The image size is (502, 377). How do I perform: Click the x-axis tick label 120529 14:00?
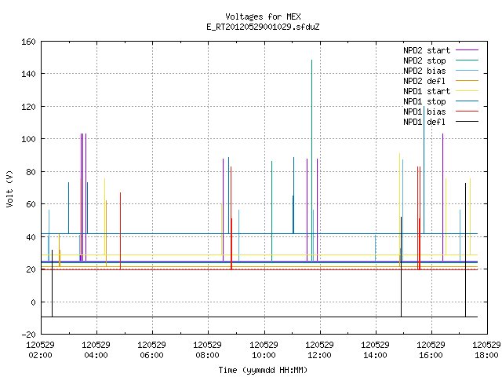coord(375,350)
